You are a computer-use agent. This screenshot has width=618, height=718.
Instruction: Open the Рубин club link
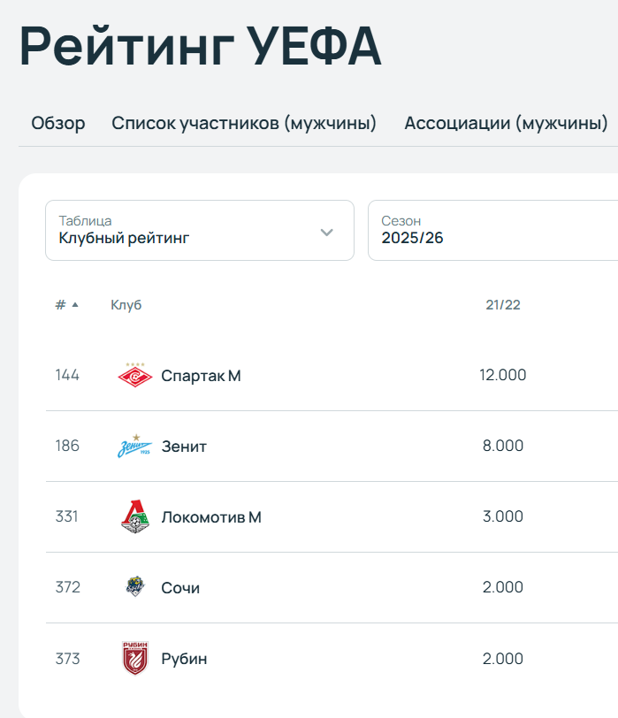pos(184,659)
